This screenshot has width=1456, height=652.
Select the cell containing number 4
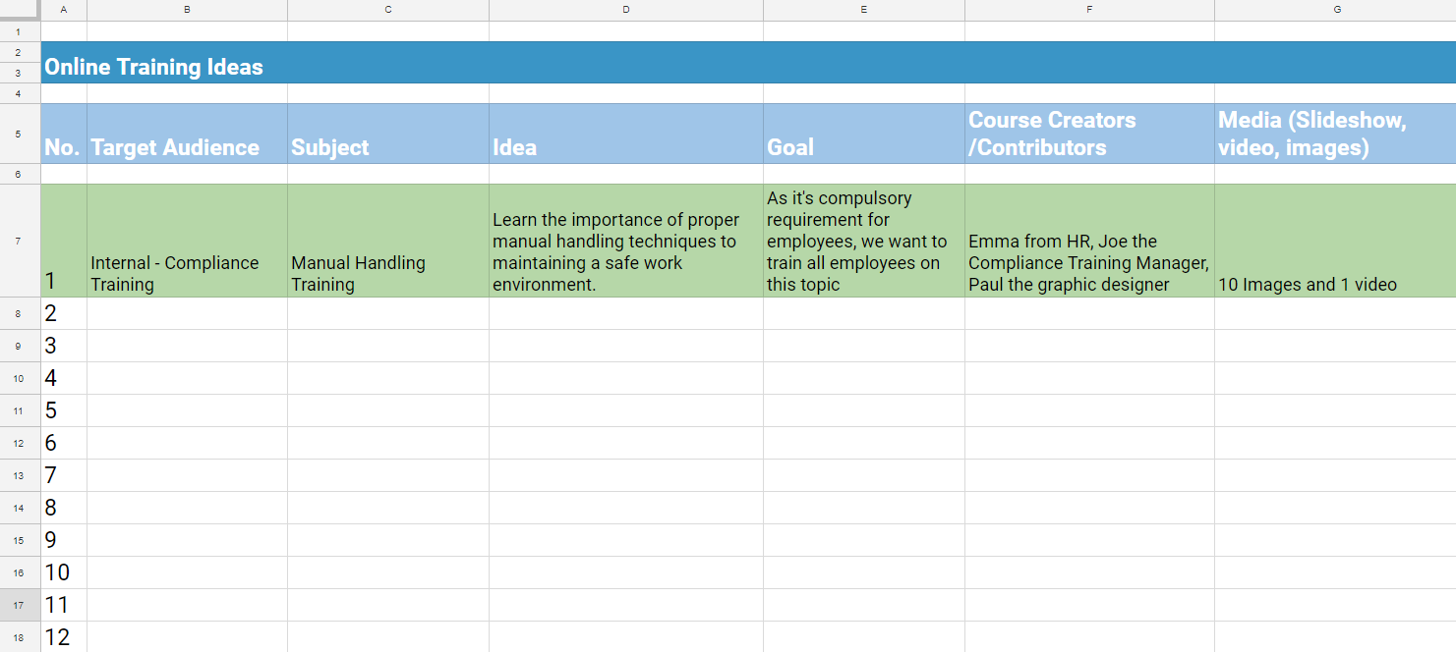coord(64,378)
